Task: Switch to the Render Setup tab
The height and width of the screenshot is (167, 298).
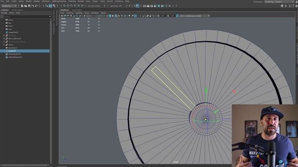Action: tap(17, 10)
